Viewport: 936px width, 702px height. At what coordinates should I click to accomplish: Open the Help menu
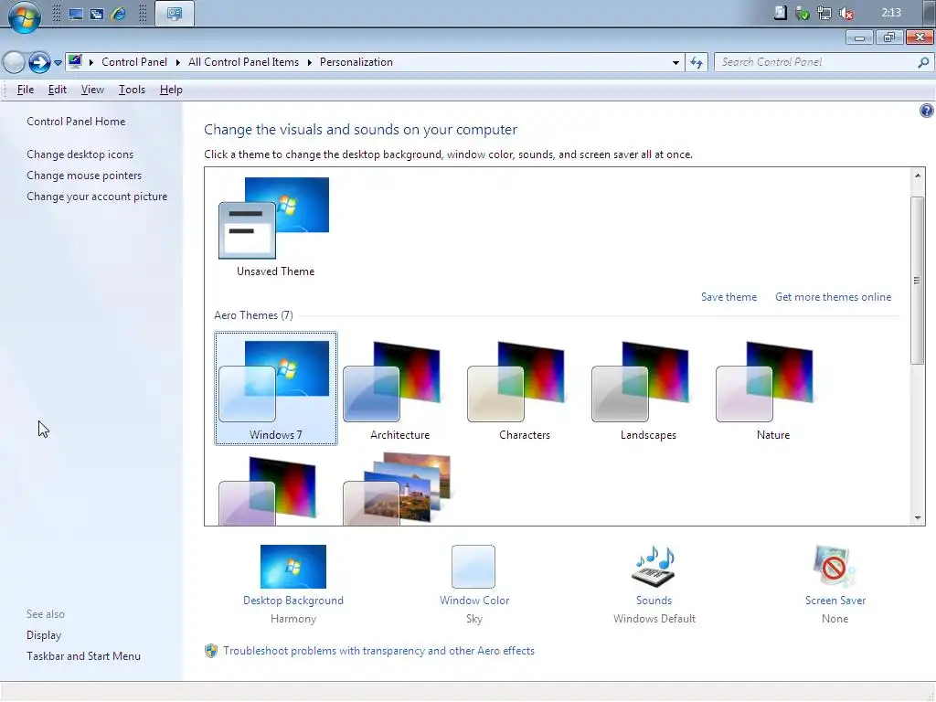[171, 90]
